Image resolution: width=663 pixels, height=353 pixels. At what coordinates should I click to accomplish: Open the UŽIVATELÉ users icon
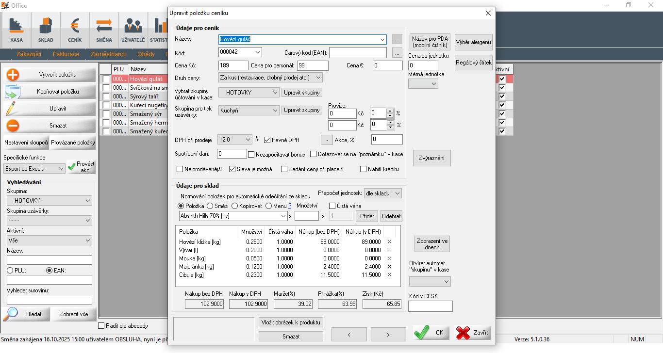coord(133,29)
